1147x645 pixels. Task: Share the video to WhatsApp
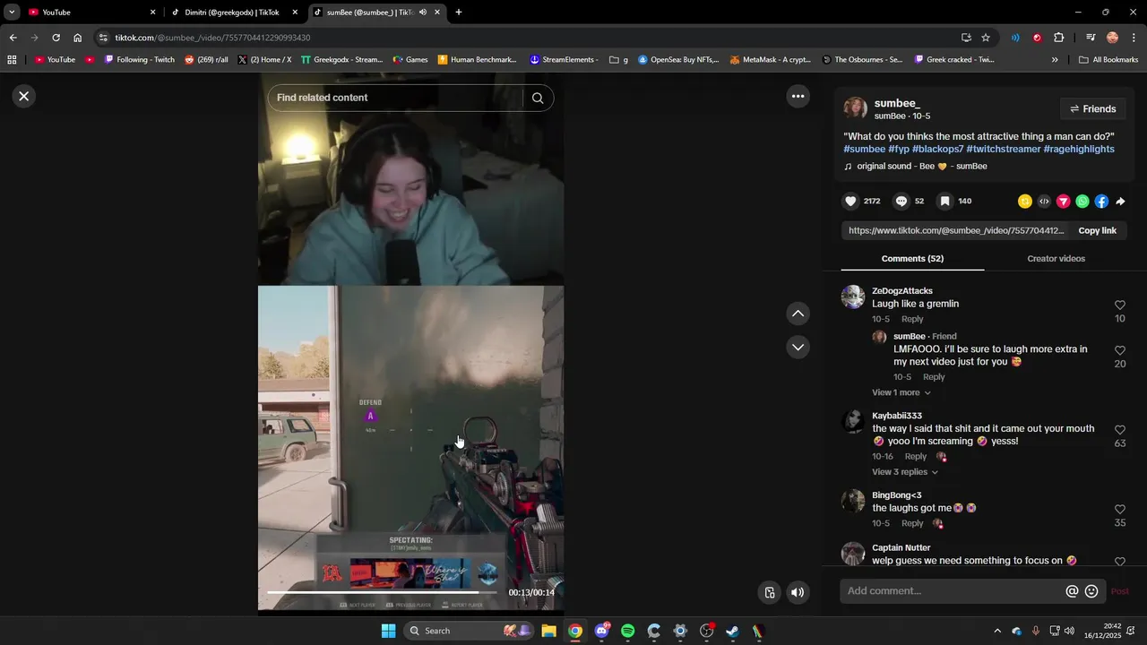1082,202
